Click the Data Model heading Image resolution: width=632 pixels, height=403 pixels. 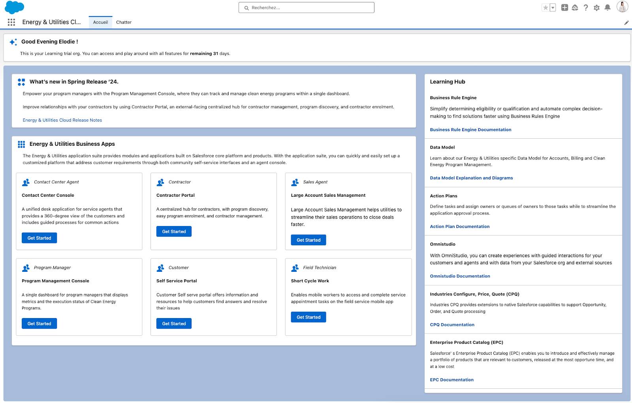[442, 147]
